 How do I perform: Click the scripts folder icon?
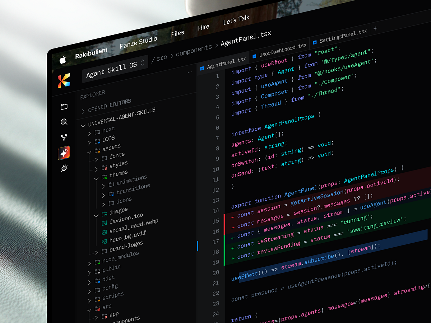click(x=97, y=299)
